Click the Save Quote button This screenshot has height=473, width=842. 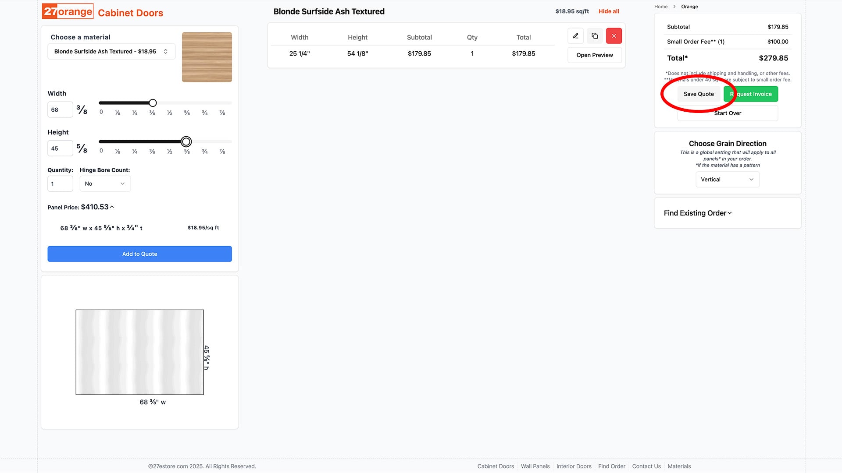[x=698, y=94]
